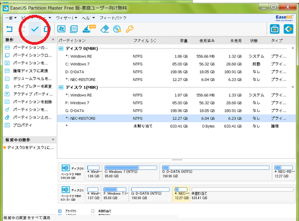This screenshot has height=221, width=299.
Task: Select the 未割り当て 633.41 GB row
Action: (x=176, y=126)
